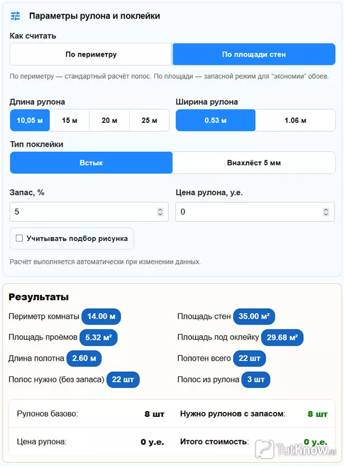
Task: Click the sliders icon beside the panel title
Action: [x=15, y=16]
